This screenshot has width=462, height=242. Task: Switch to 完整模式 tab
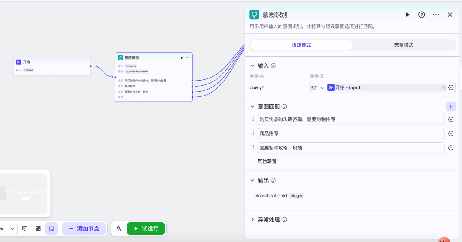(x=403, y=45)
